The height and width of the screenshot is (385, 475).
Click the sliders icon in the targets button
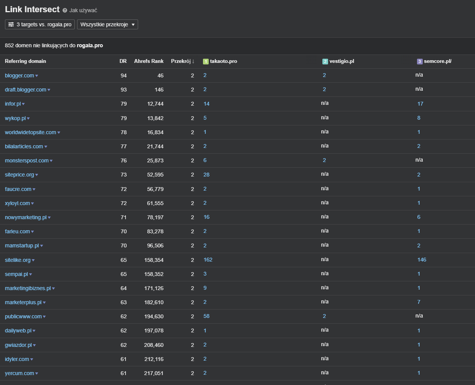11,24
